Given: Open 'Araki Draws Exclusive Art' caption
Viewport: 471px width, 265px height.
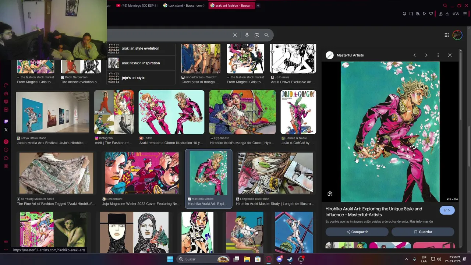Looking at the screenshot, I should [x=293, y=82].
